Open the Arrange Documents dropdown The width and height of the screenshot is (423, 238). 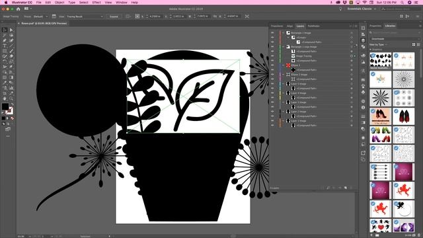click(x=27, y=9)
